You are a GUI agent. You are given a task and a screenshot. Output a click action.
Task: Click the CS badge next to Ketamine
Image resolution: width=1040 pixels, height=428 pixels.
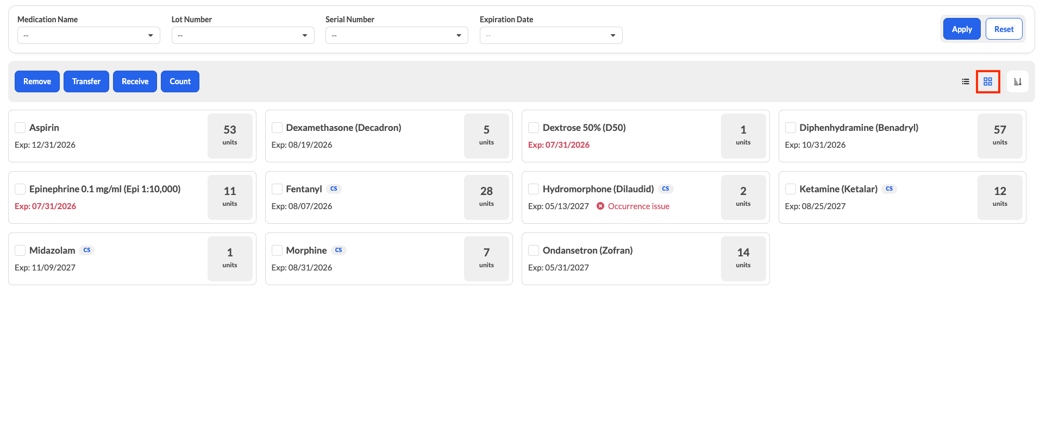[889, 189]
